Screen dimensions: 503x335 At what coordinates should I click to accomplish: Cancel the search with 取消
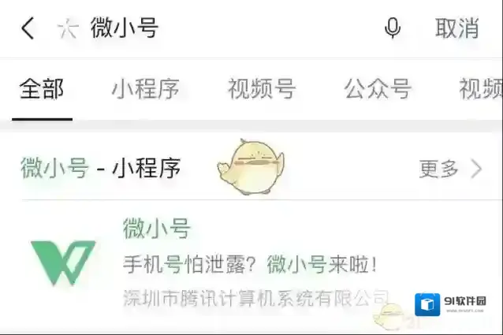point(456,28)
